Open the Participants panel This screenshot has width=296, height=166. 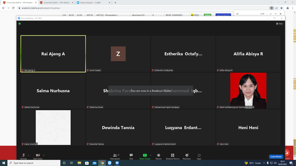pyautogui.click(x=115, y=156)
